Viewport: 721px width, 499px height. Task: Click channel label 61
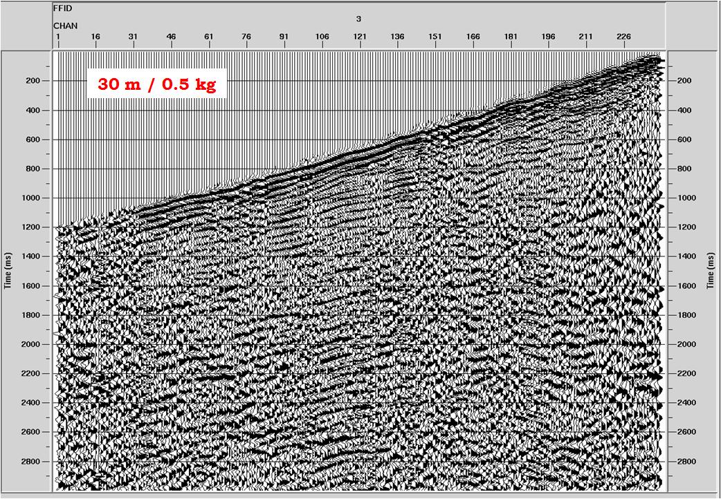pyautogui.click(x=209, y=37)
